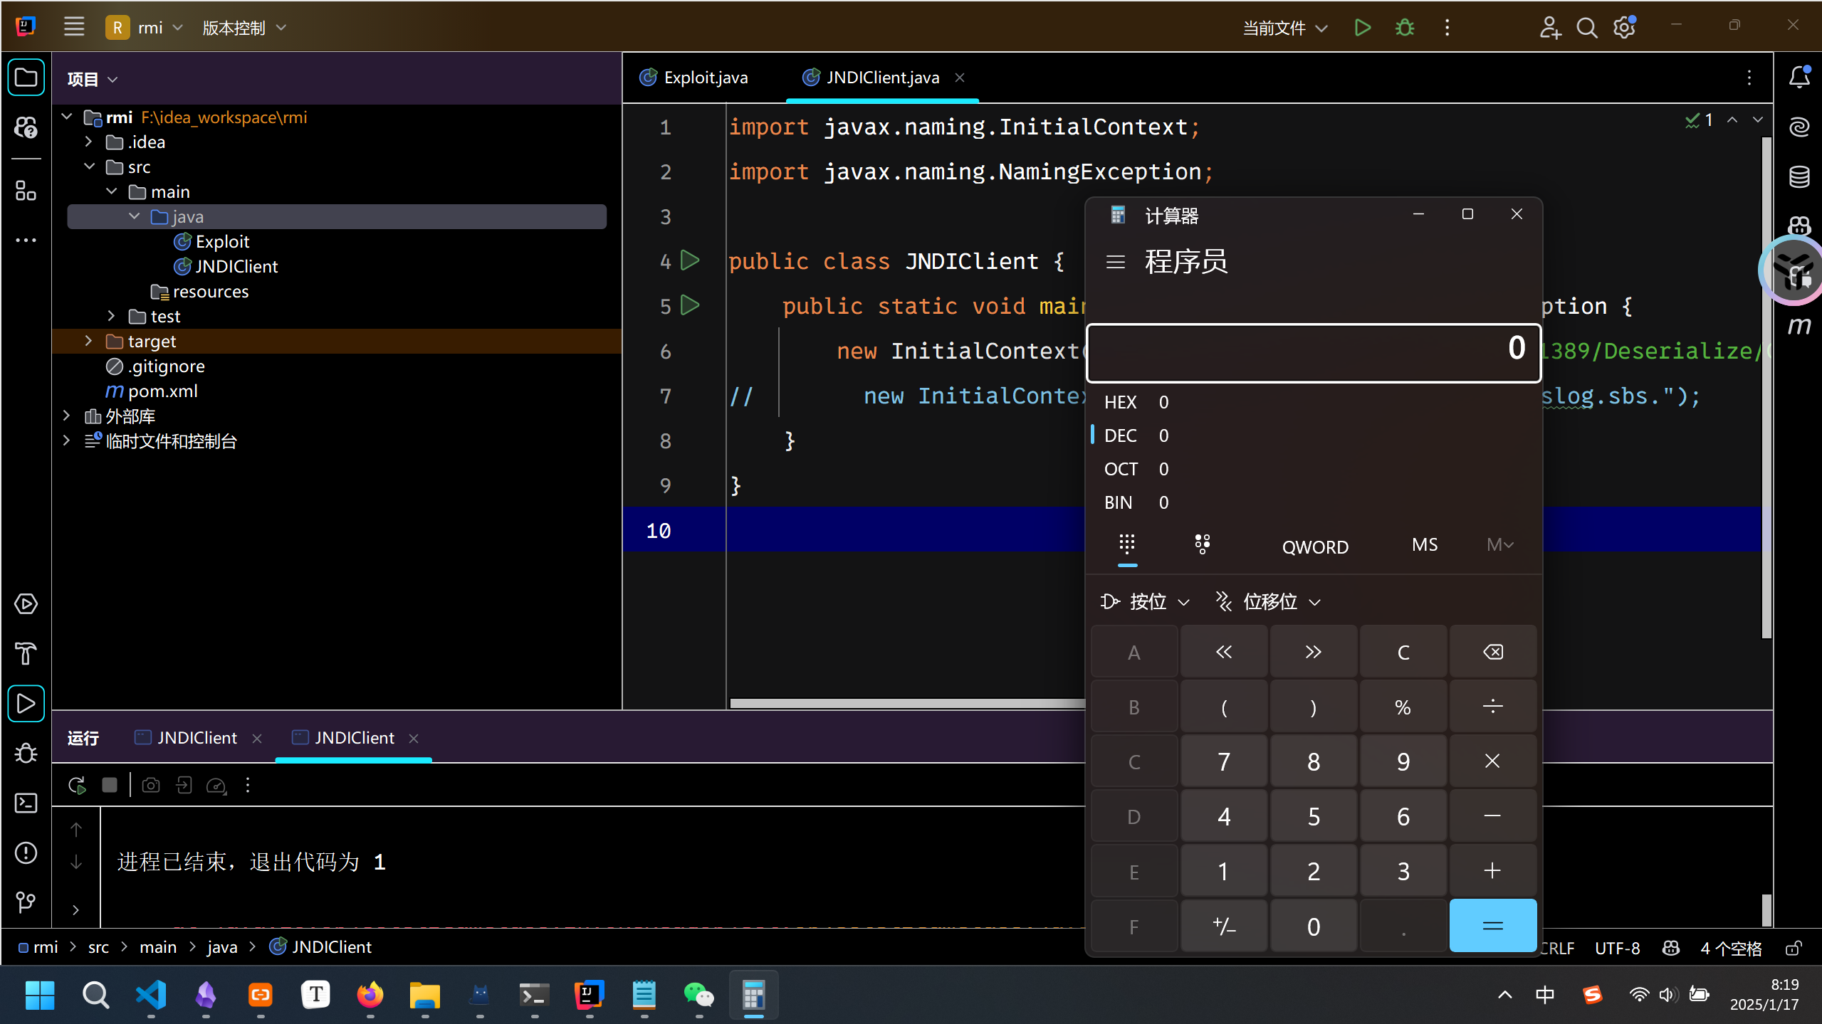Image resolution: width=1822 pixels, height=1024 pixels.
Task: Click run gutter icon on line 4
Action: pos(690,260)
